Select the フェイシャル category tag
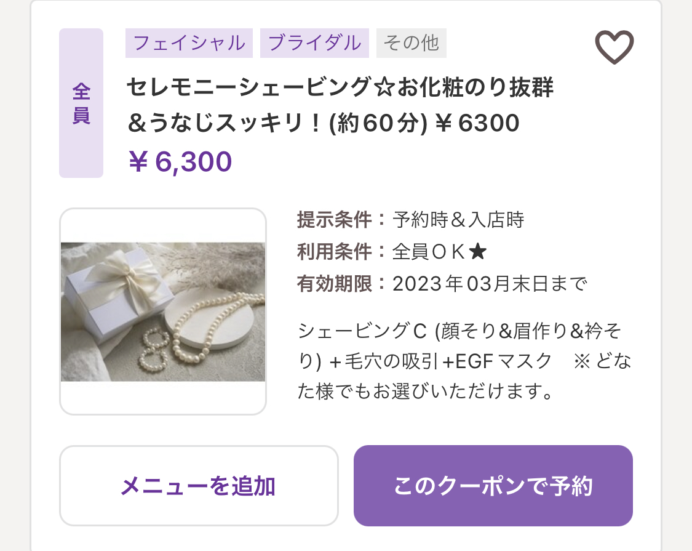692x551 pixels. point(189,43)
